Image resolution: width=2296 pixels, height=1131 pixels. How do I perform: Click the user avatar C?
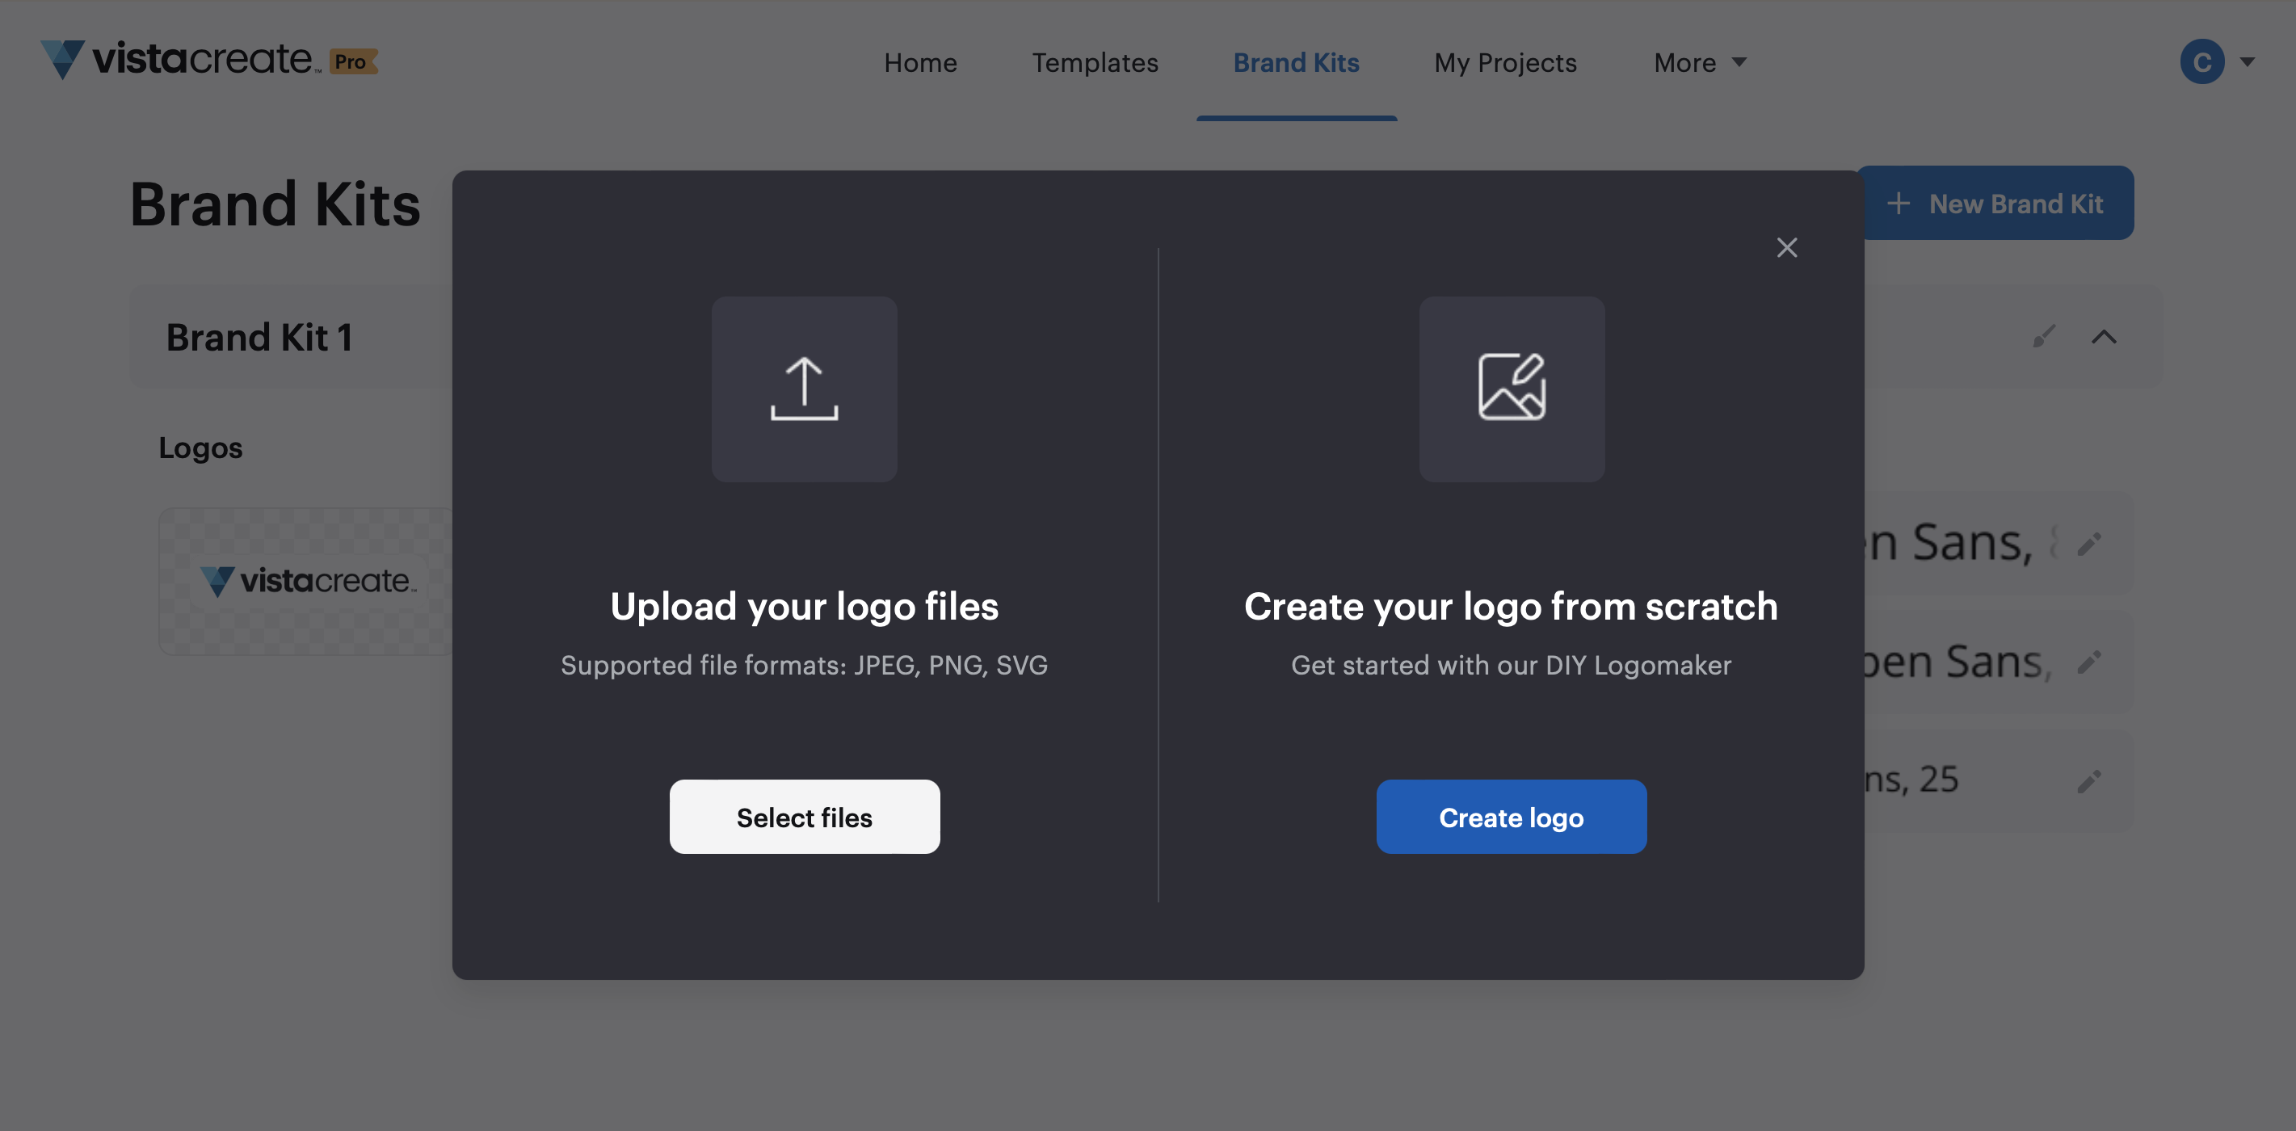pyautogui.click(x=2201, y=61)
